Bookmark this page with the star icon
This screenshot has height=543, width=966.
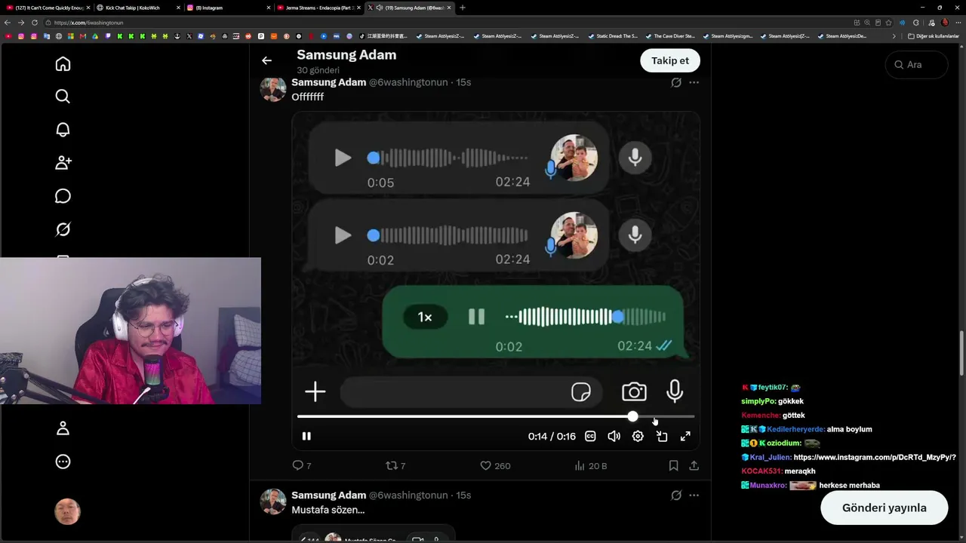click(888, 23)
